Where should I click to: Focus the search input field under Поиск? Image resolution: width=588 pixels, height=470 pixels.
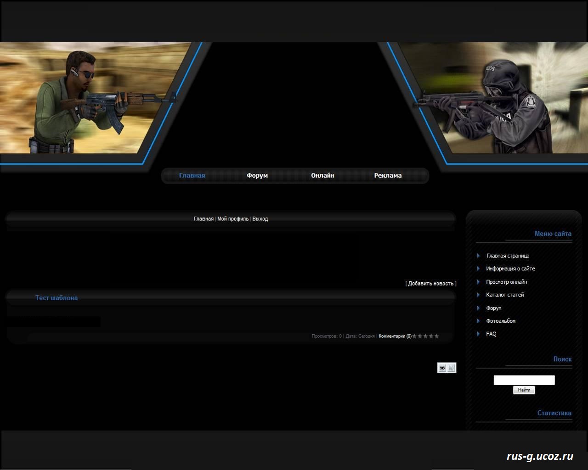(x=524, y=380)
